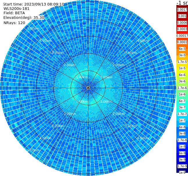Select the 3e-9 colorbar label
Screen dimensions: 188x176
pos(182,159)
